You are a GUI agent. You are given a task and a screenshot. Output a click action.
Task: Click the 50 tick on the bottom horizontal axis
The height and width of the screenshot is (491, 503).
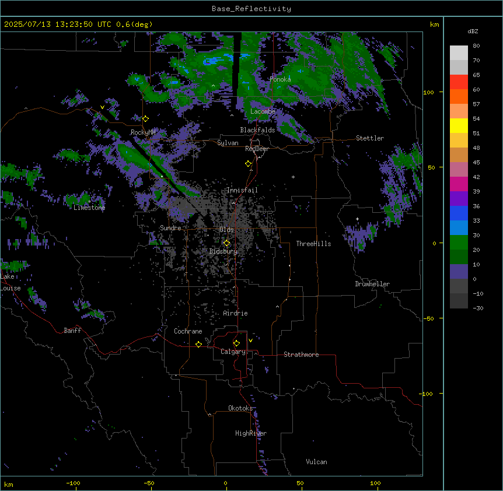coord(300,483)
